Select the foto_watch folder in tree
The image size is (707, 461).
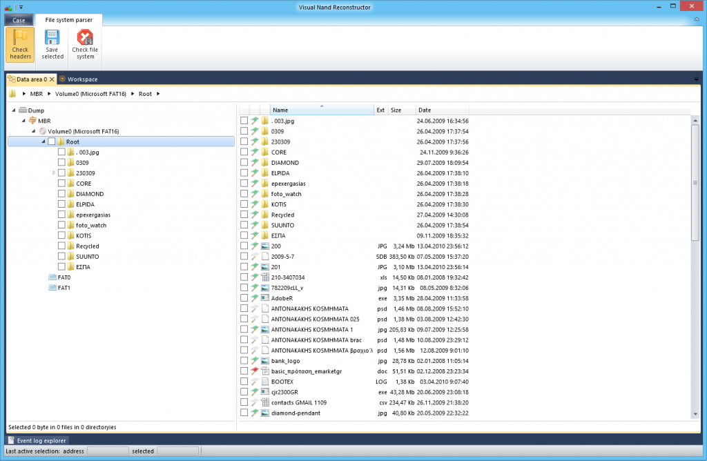pos(91,225)
